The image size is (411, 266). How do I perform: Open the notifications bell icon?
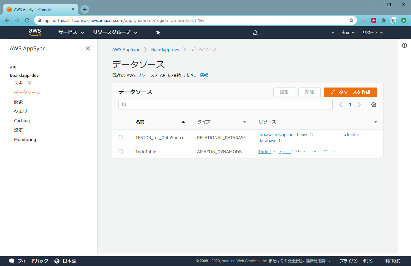255,33
